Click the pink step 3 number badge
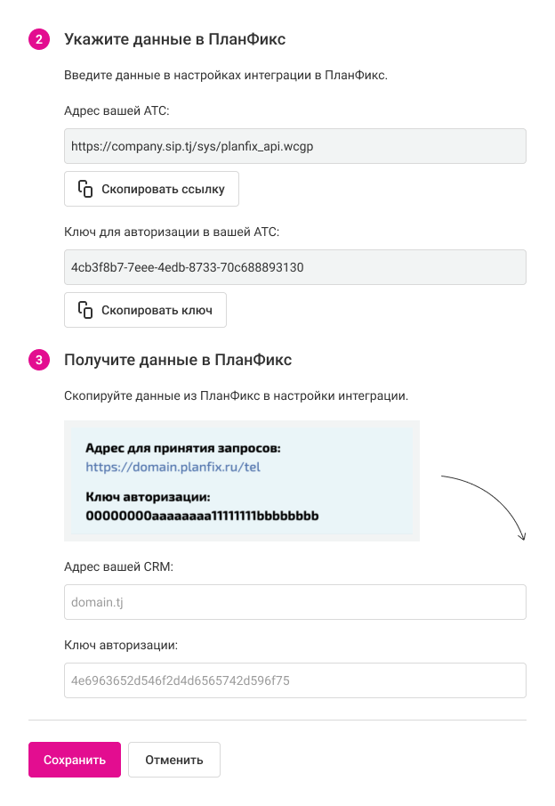The width and height of the screenshot is (555, 806). (x=39, y=360)
